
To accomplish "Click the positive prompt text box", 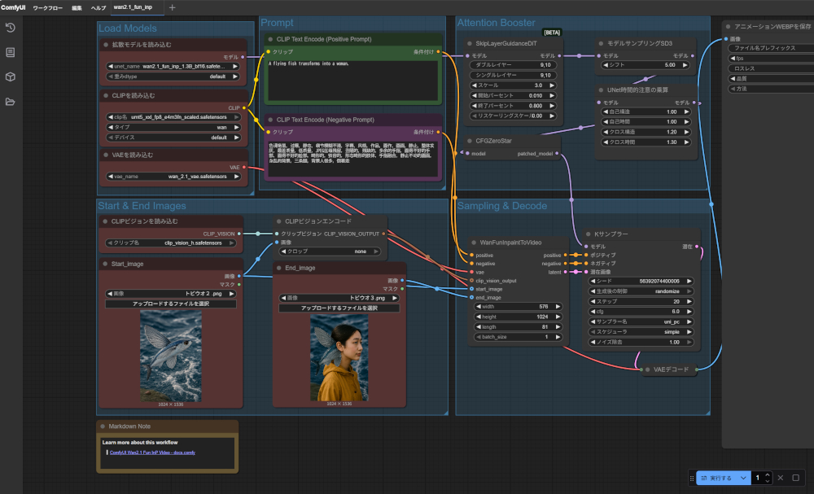I will 352,80.
